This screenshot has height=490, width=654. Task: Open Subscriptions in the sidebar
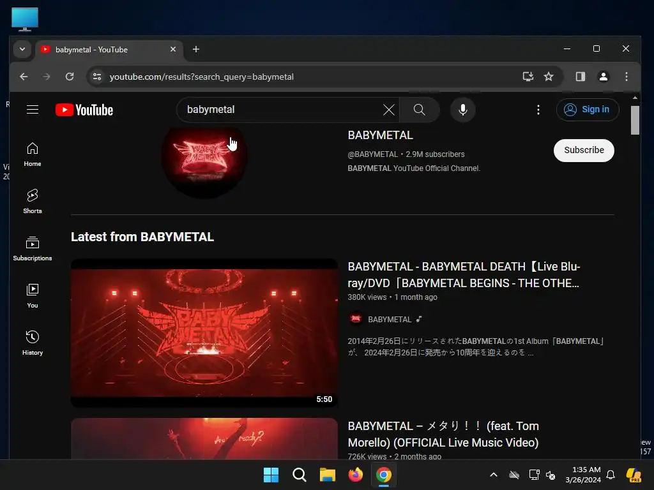pyautogui.click(x=33, y=249)
